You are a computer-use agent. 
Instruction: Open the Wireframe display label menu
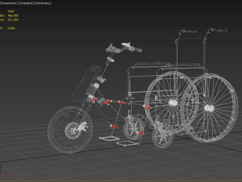pyautogui.click(x=43, y=3)
